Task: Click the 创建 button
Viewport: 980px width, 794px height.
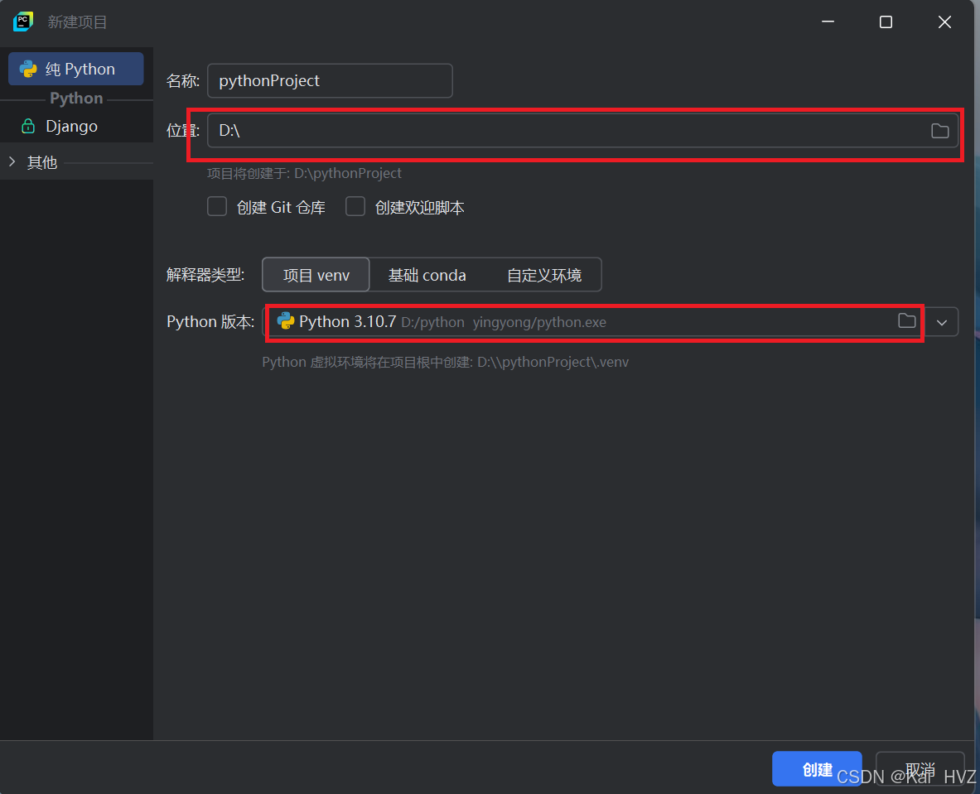Action: pyautogui.click(x=817, y=769)
